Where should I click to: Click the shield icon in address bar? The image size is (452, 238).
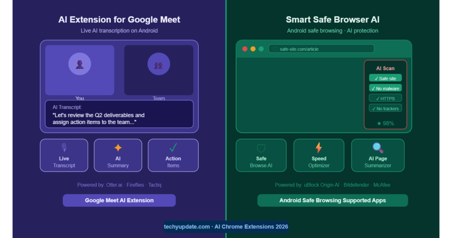coord(275,49)
